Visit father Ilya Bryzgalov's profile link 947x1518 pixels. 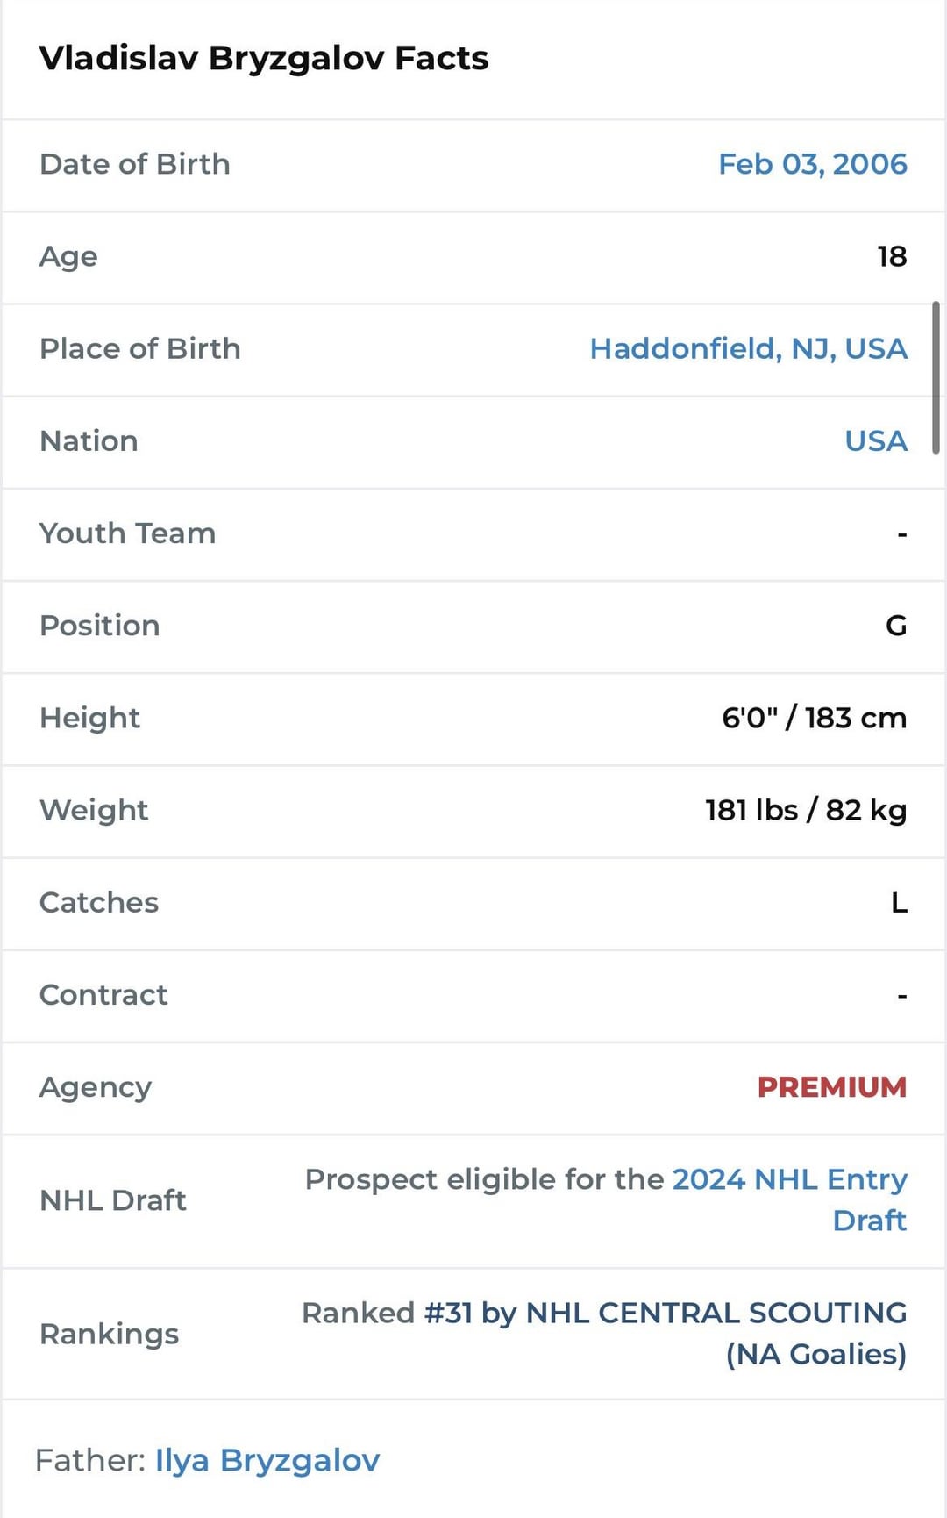267,1460
